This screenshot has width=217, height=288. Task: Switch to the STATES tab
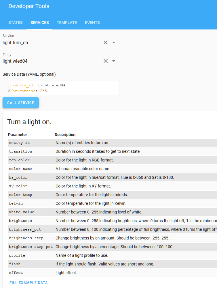click(x=16, y=23)
